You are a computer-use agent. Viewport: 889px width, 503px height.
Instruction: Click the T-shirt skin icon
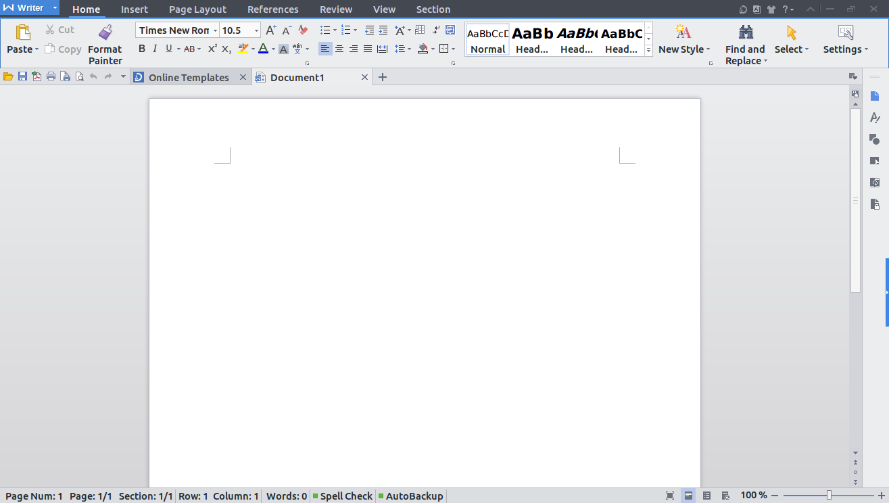point(771,9)
